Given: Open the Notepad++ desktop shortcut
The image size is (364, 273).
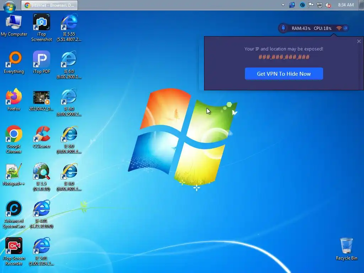Looking at the screenshot, I should tap(14, 174).
